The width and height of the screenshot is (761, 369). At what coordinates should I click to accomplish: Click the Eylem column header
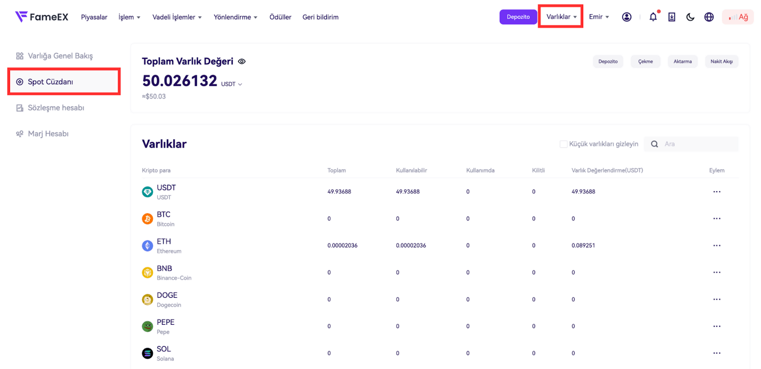717,170
